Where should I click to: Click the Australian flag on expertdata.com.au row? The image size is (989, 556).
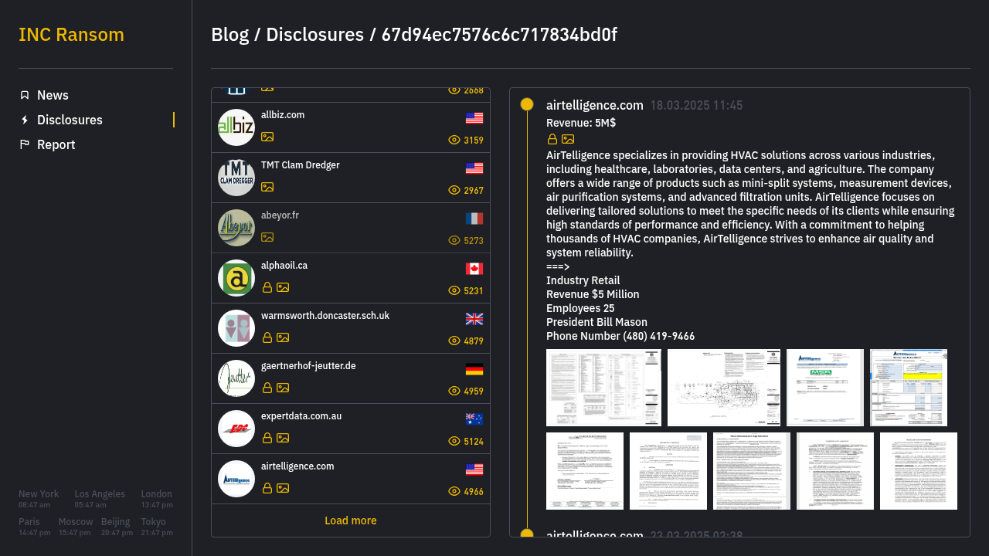pos(474,419)
